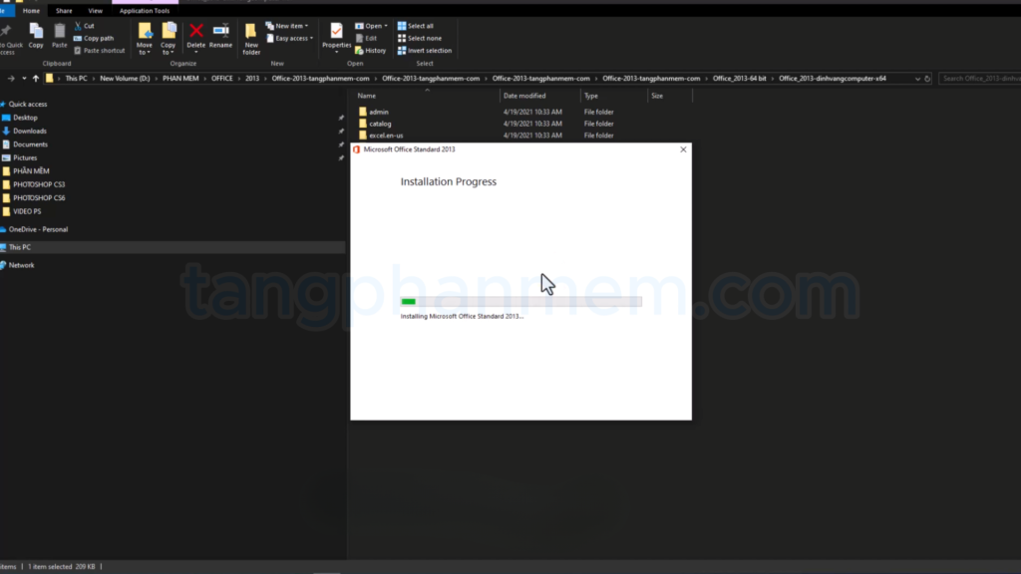Select Downloads in the navigation pane

(29, 131)
